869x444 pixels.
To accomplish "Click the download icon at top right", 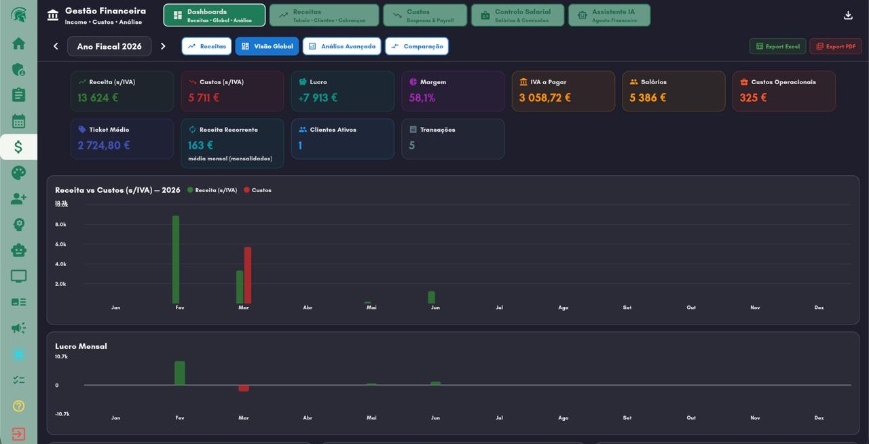I will tap(848, 15).
